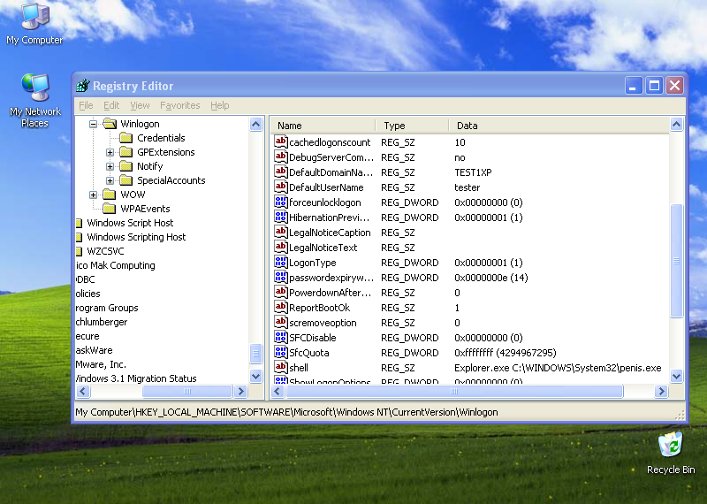This screenshot has width=707, height=504.
Task: Click the string icon beside LegalNoticeText
Action: tap(281, 248)
